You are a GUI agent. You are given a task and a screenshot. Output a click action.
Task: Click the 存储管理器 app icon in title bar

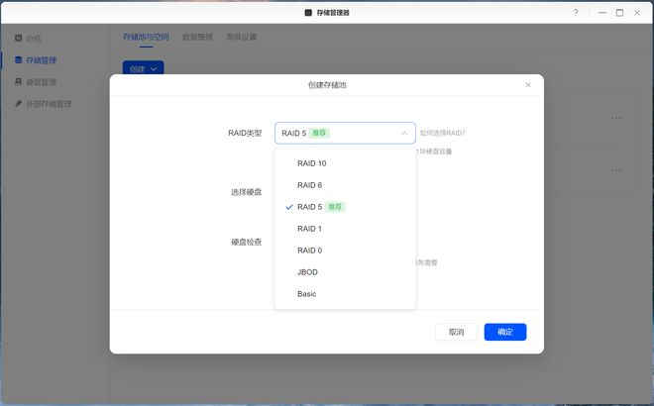coord(308,13)
